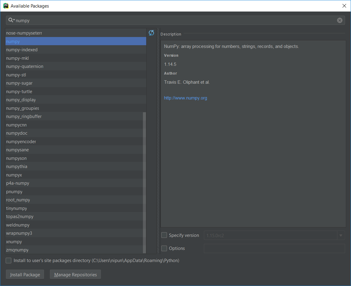Select nose-numpyseterr in the package list
Viewport: 351px width, 286px height.
click(76, 33)
